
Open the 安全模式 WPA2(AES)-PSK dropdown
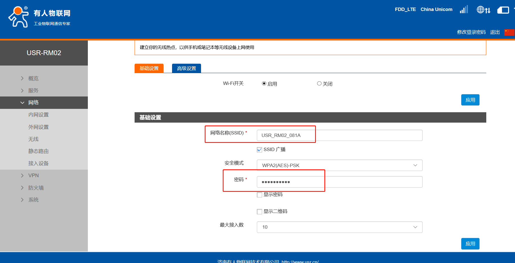339,165
